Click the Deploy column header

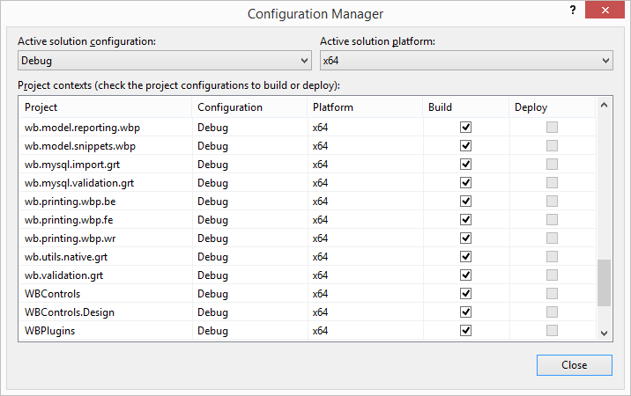click(551, 107)
